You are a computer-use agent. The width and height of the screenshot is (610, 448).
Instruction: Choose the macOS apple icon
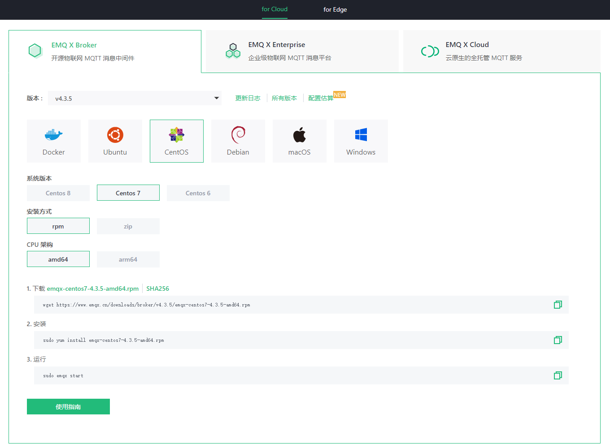300,134
